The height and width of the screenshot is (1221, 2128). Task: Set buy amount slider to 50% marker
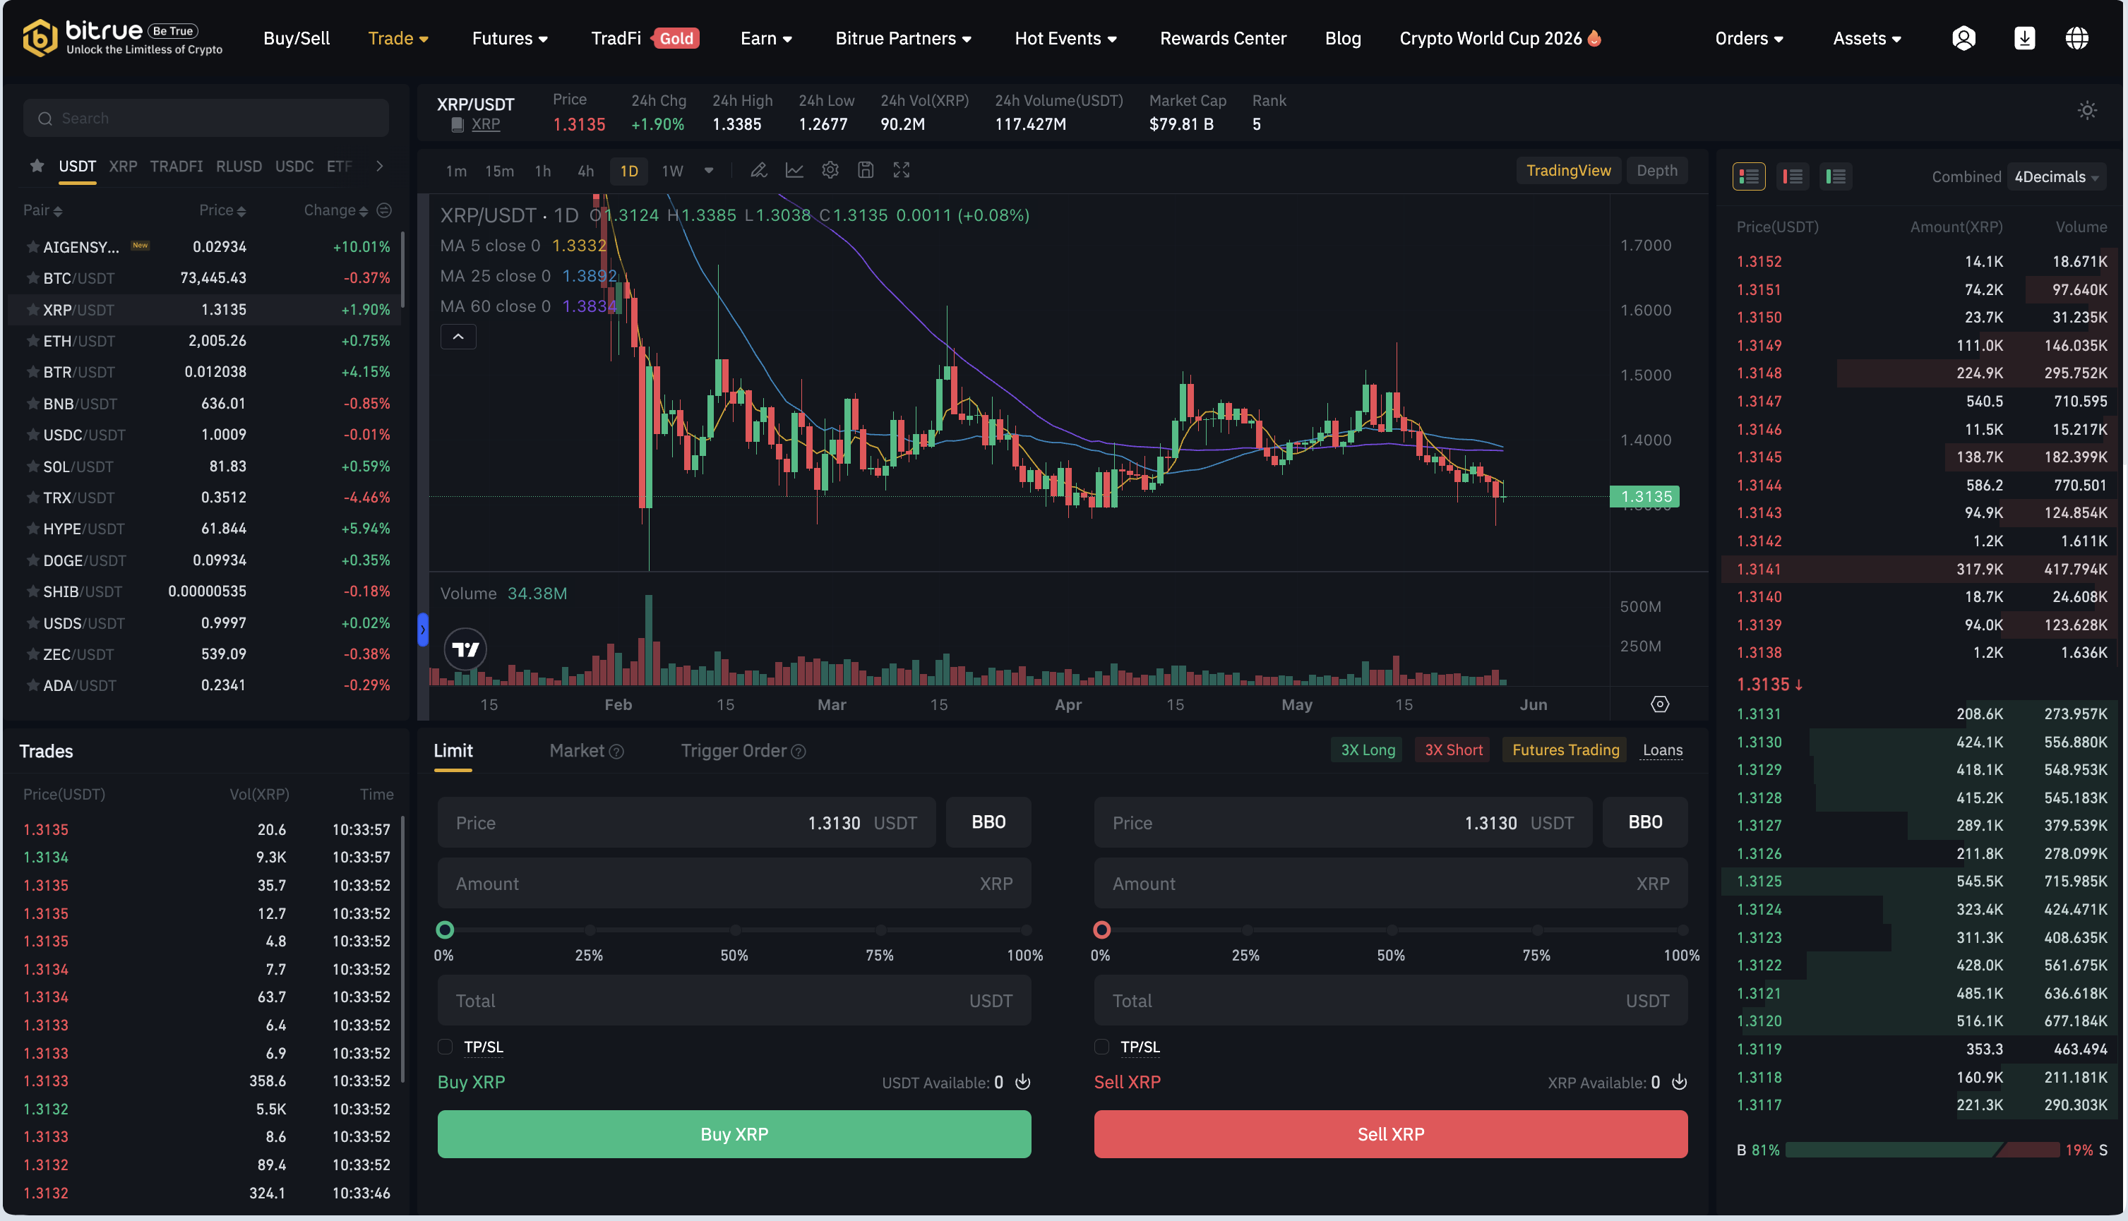coord(735,930)
